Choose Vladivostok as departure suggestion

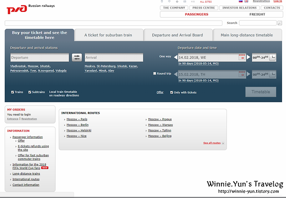pos(18,66)
